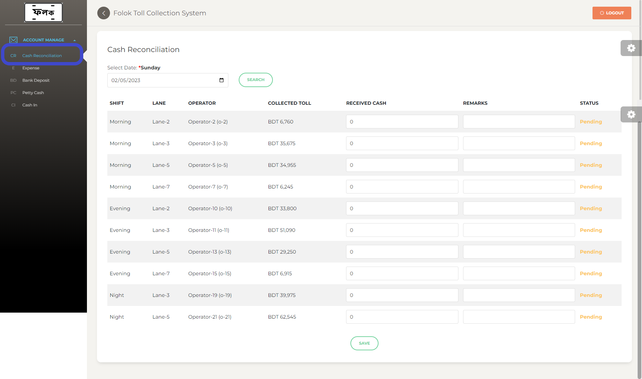The width and height of the screenshot is (642, 379).
Task: Click the COLLECTED TOLL column header
Action: coord(289,103)
